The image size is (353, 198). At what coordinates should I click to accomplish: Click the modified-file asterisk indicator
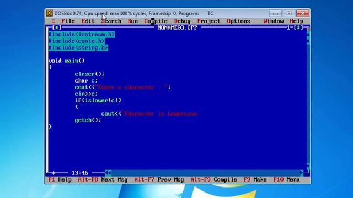point(54,173)
